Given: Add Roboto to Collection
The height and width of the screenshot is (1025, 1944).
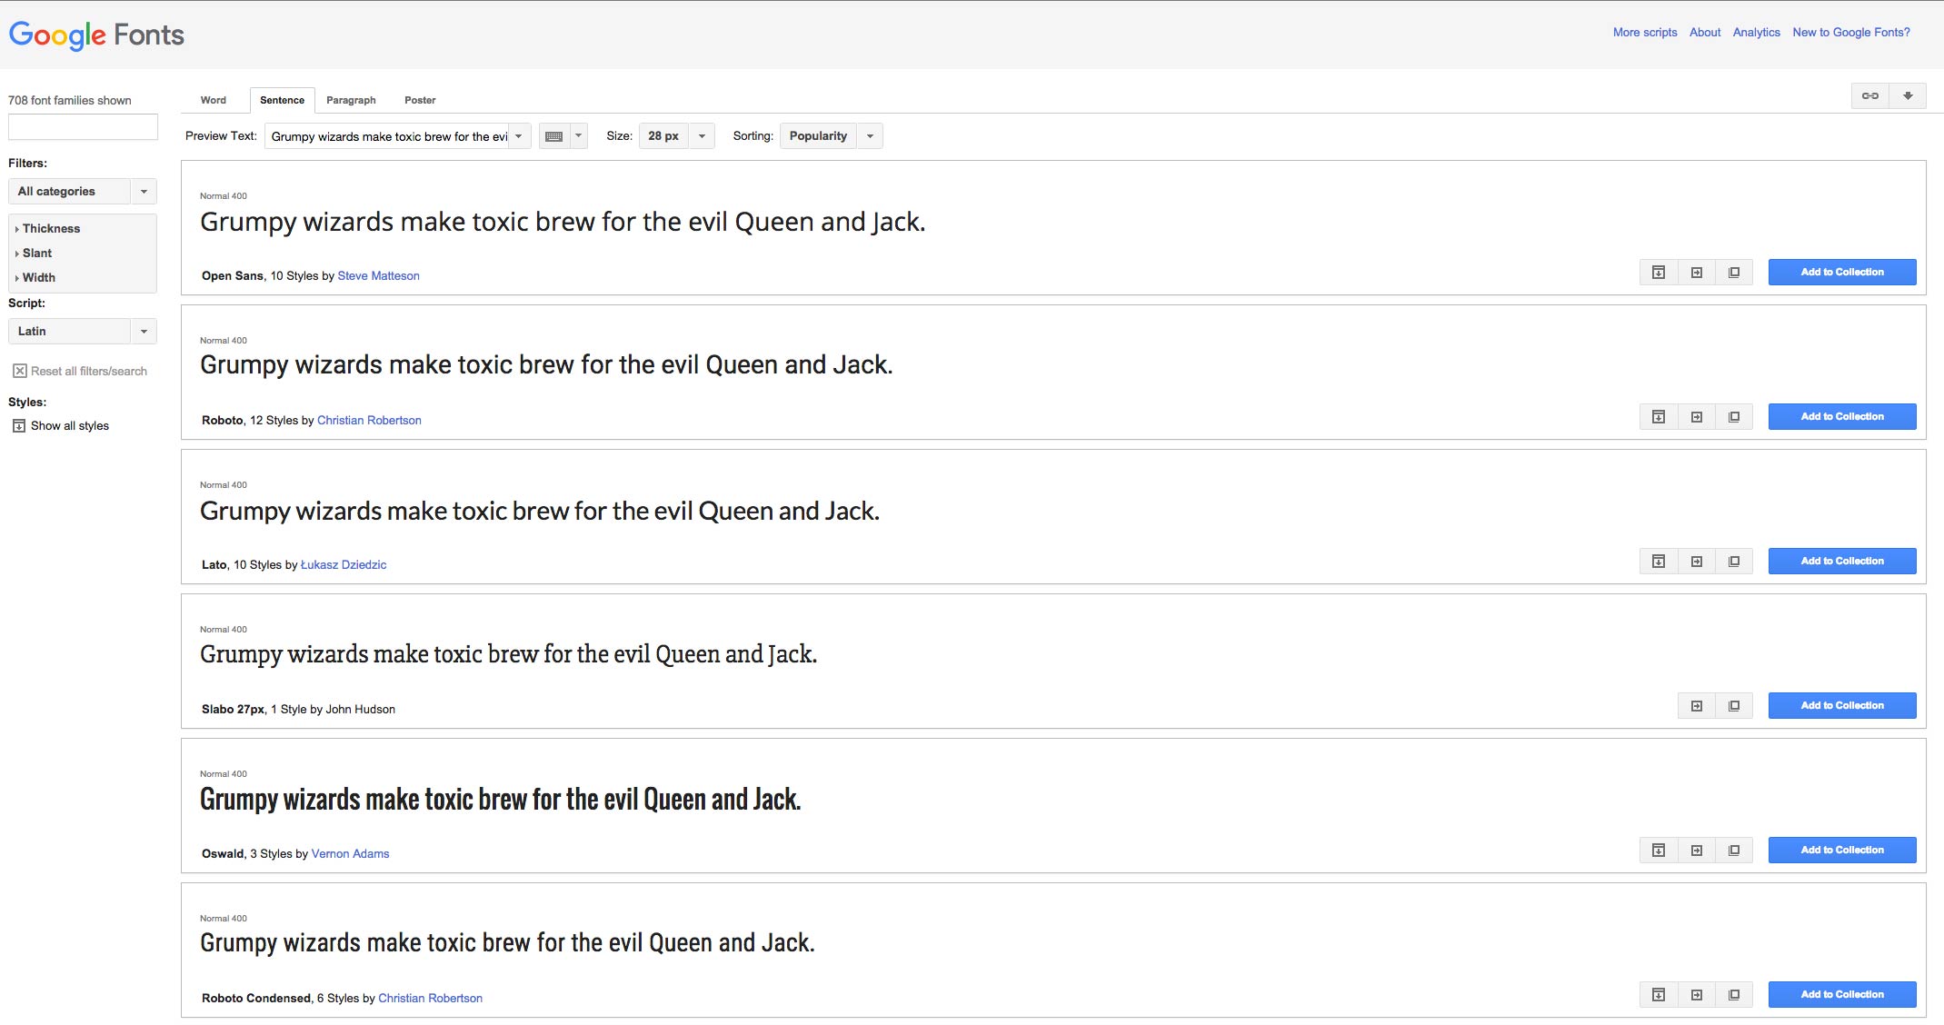Looking at the screenshot, I should (x=1842, y=417).
